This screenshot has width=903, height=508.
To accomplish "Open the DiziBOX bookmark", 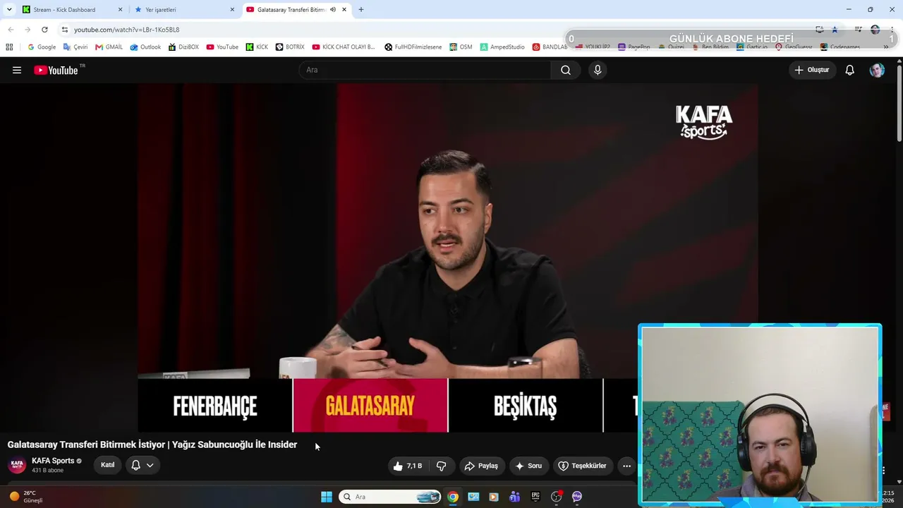I will coord(183,47).
